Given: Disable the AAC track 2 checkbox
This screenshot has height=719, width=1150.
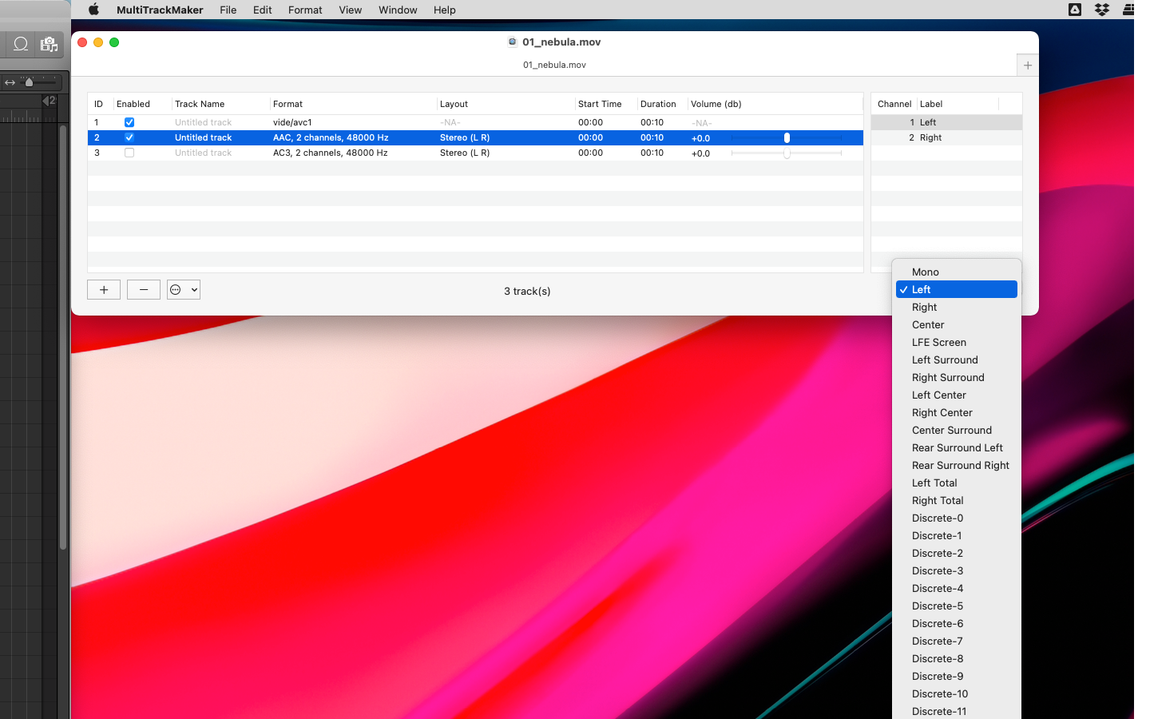Looking at the screenshot, I should coord(129,137).
